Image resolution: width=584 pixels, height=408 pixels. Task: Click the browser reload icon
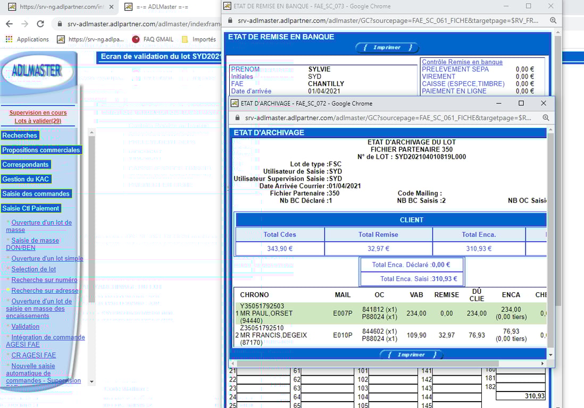(40, 24)
